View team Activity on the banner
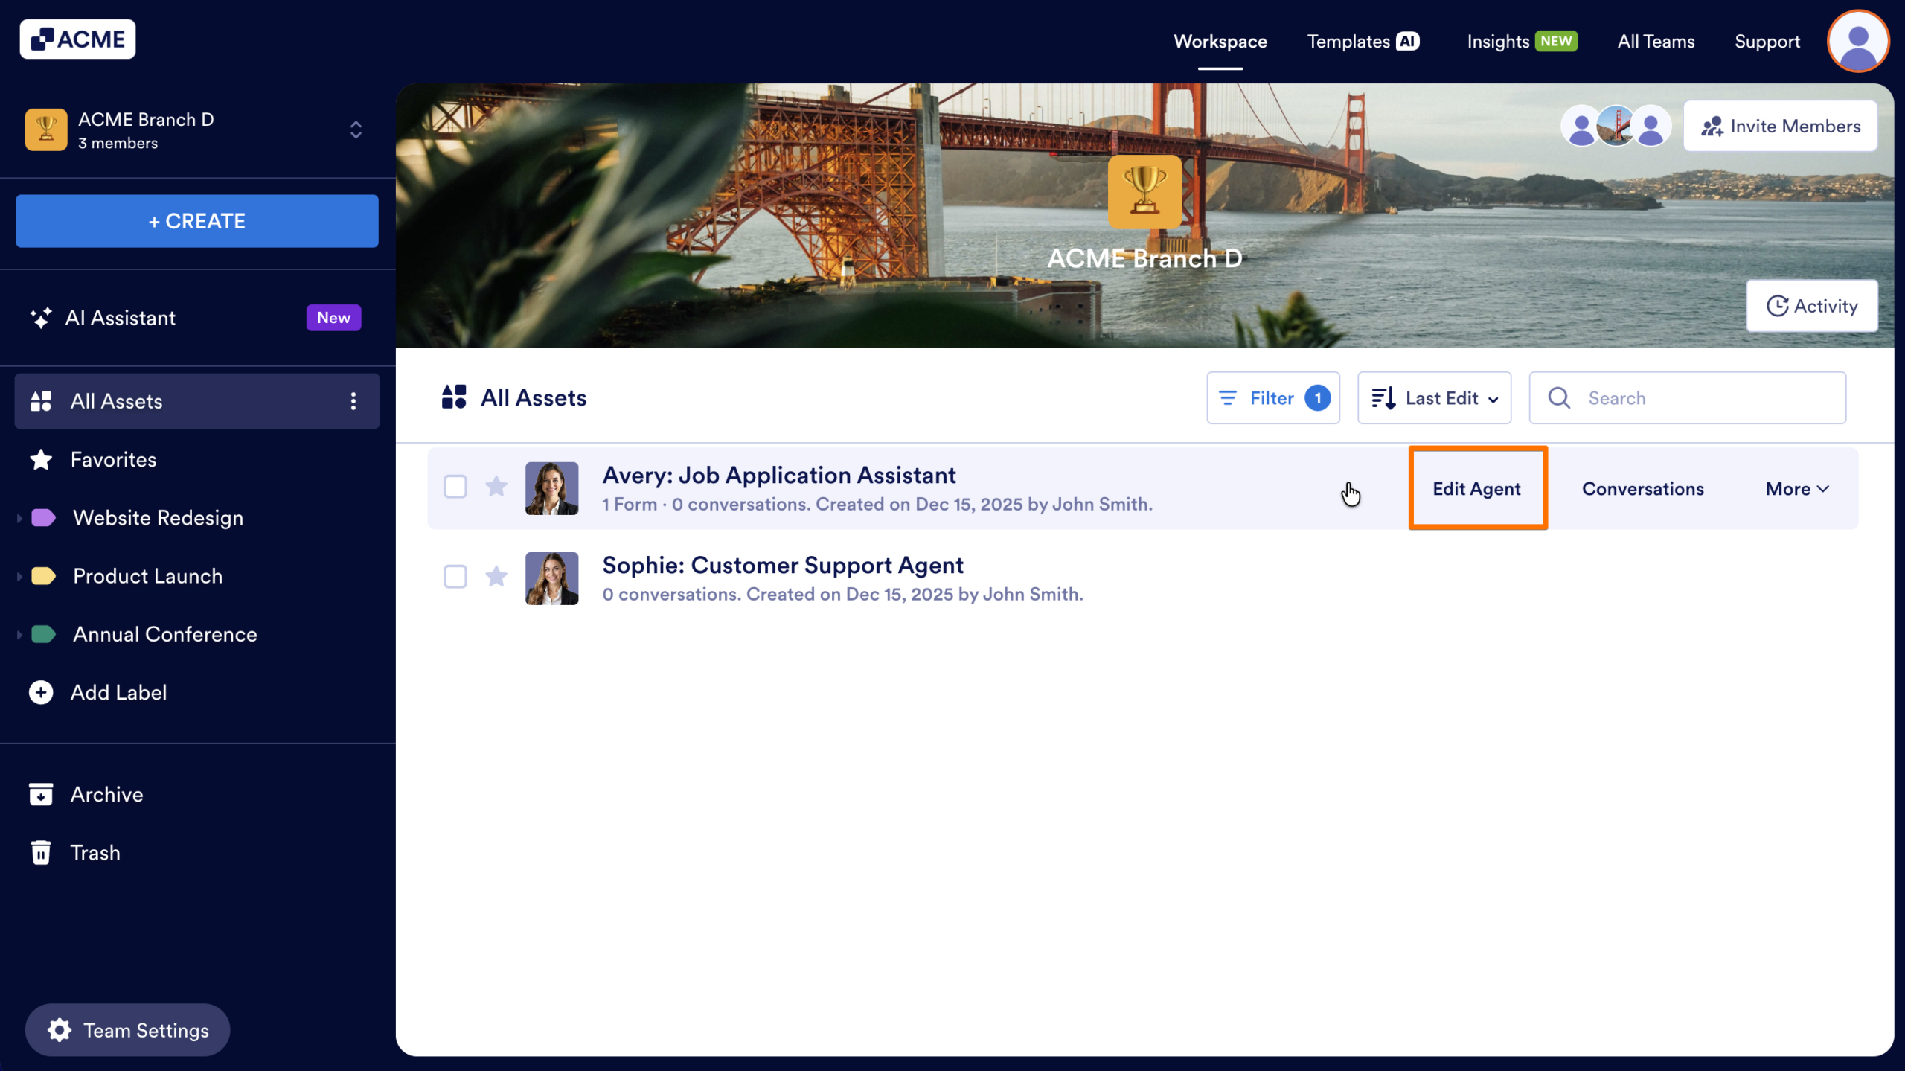Screen dimensions: 1905x1071 tap(1812, 306)
